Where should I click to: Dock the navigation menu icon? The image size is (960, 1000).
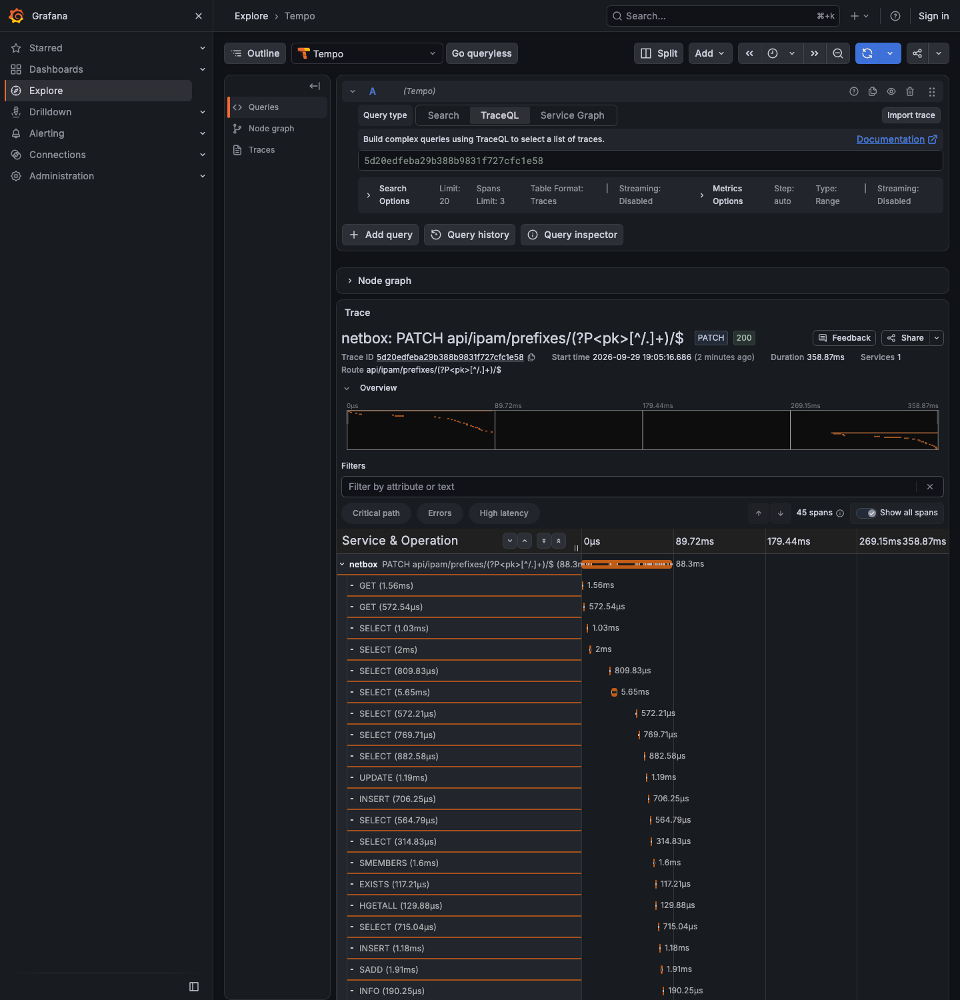pos(194,987)
